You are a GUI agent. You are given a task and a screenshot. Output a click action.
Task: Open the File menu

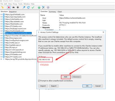coord(2,4)
